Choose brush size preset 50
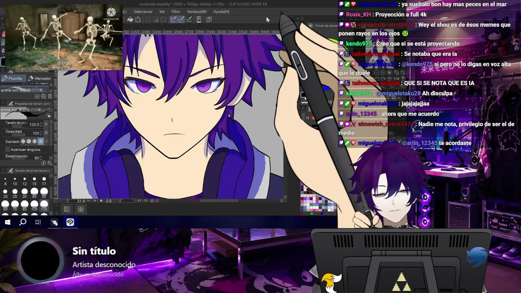 click(x=44, y=194)
